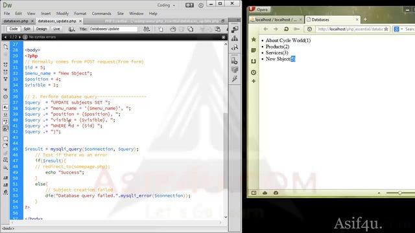Click the word UPDATE in the query line
Viewport: 415px width, 233px height.
pyautogui.click(x=61, y=102)
